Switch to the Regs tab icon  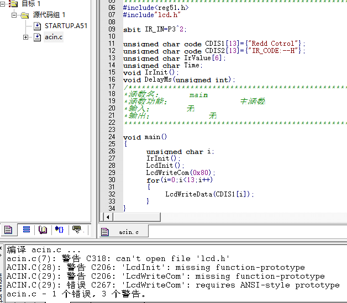pos(27,230)
